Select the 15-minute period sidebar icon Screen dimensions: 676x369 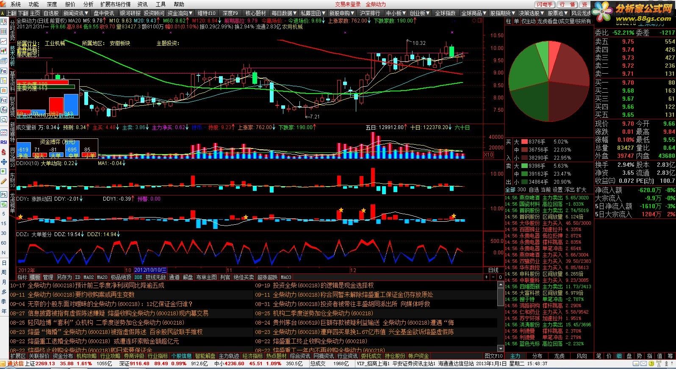[4, 223]
